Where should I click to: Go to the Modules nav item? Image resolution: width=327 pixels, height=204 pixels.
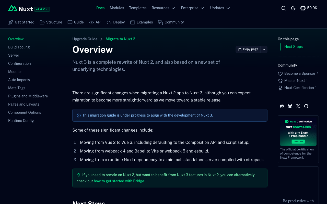(117, 8)
